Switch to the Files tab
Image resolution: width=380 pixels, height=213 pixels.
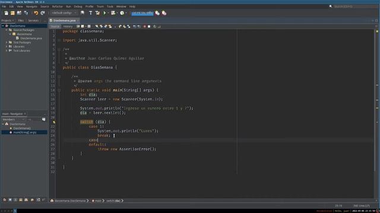pyautogui.click(x=21, y=21)
